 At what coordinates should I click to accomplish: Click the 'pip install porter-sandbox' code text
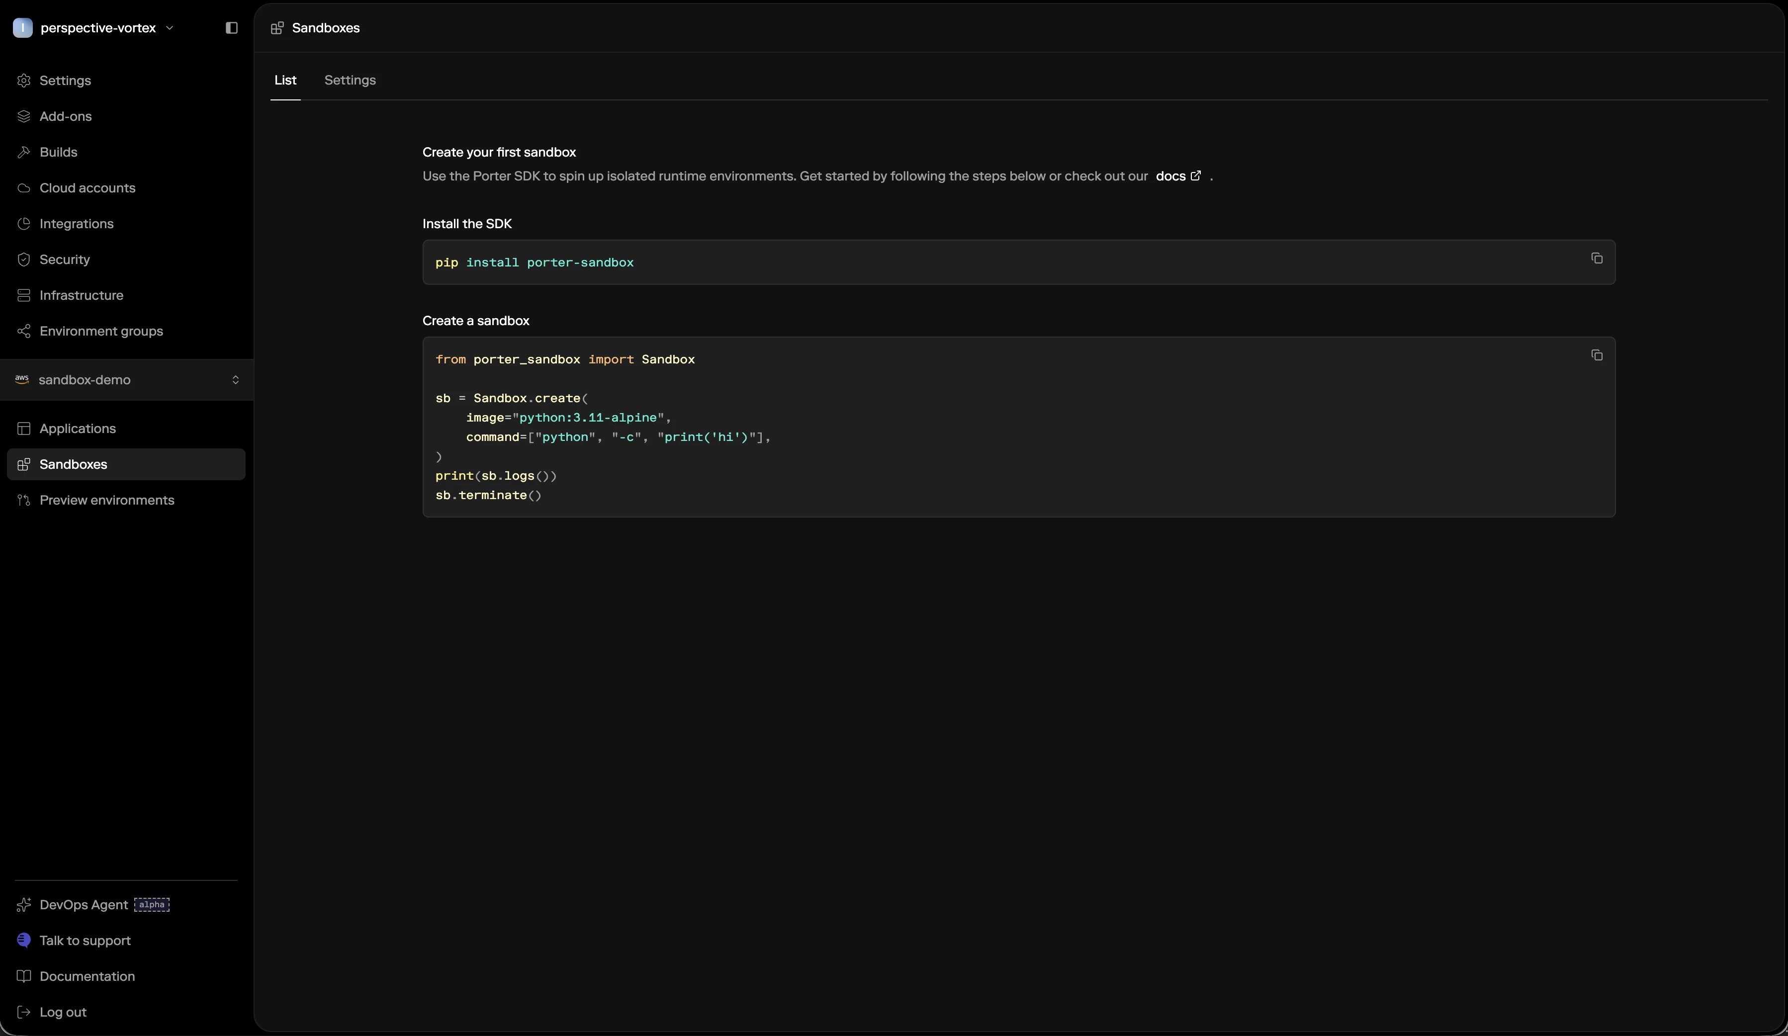pyautogui.click(x=535, y=262)
